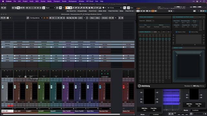The height and width of the screenshot is (116, 207).
Task: Open the color tool dropdown arrow
Action: pos(105,8)
